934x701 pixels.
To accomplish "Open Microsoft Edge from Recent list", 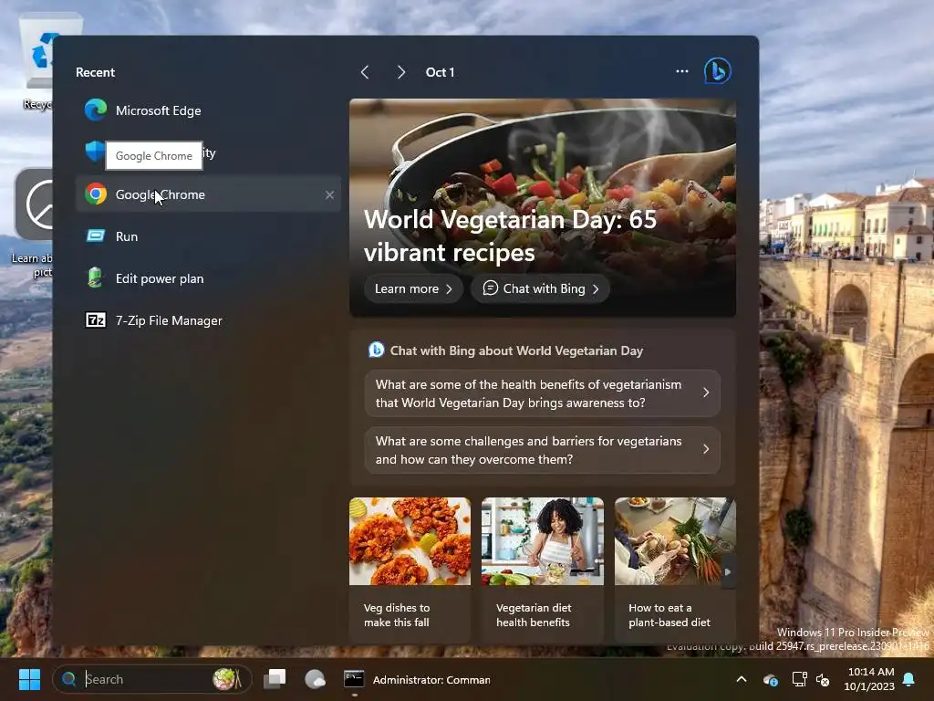I will click(208, 110).
